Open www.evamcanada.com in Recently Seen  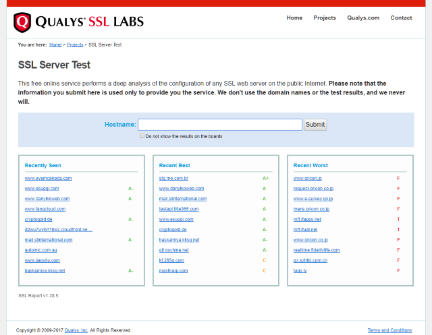[48, 178]
